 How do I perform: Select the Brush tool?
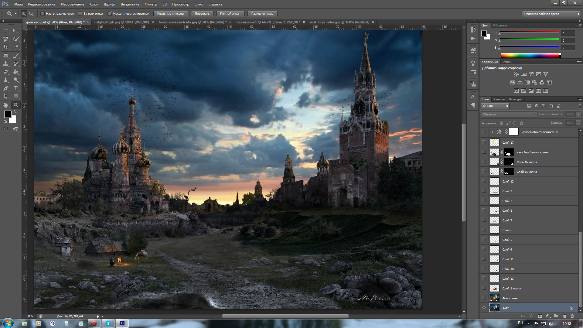click(16, 56)
